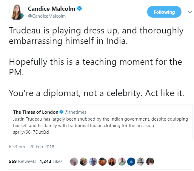Open the last liker avatar in the row

point(150,161)
